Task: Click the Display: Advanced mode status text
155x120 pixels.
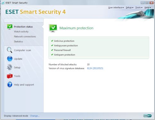Action: [x=16, y=116]
